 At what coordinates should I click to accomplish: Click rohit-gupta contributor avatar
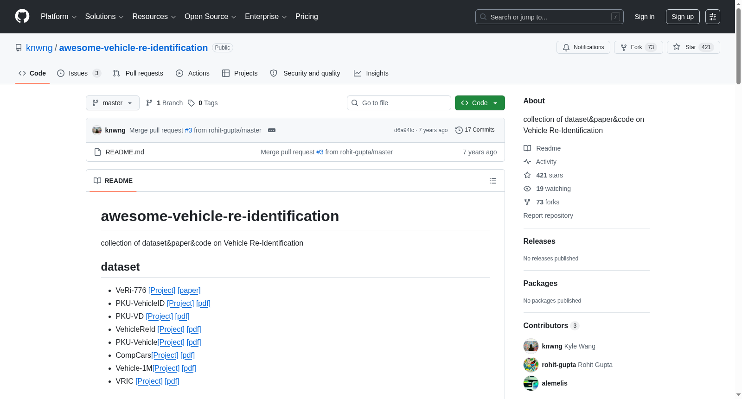pyautogui.click(x=531, y=365)
